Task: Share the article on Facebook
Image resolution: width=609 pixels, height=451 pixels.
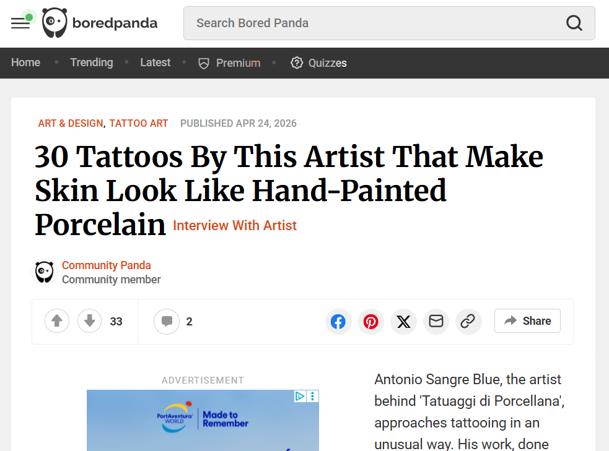Action: pos(338,322)
